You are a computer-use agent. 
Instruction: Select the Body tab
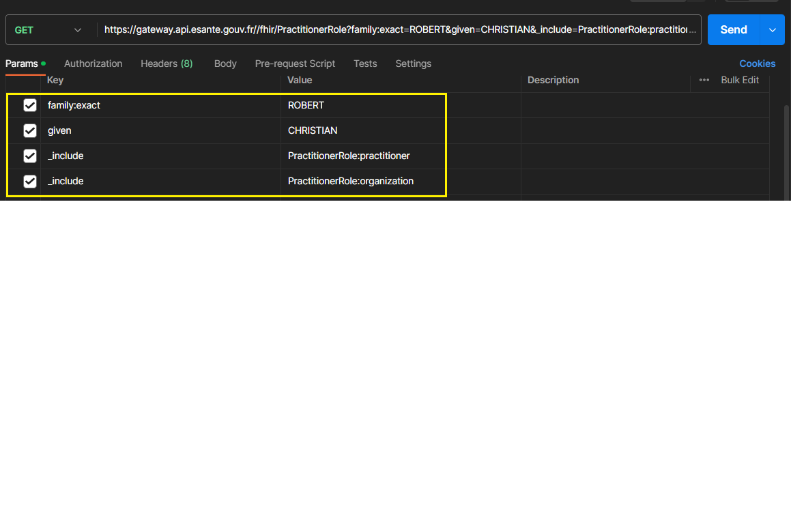[225, 63]
